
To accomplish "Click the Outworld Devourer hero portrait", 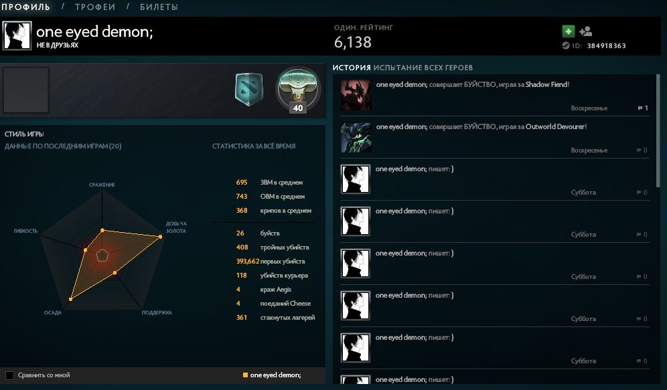I will 356,137.
